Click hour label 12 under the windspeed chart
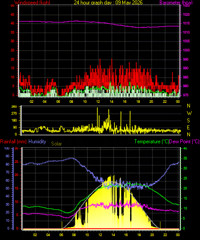Screen dimensions: 200x240 click(98, 101)
